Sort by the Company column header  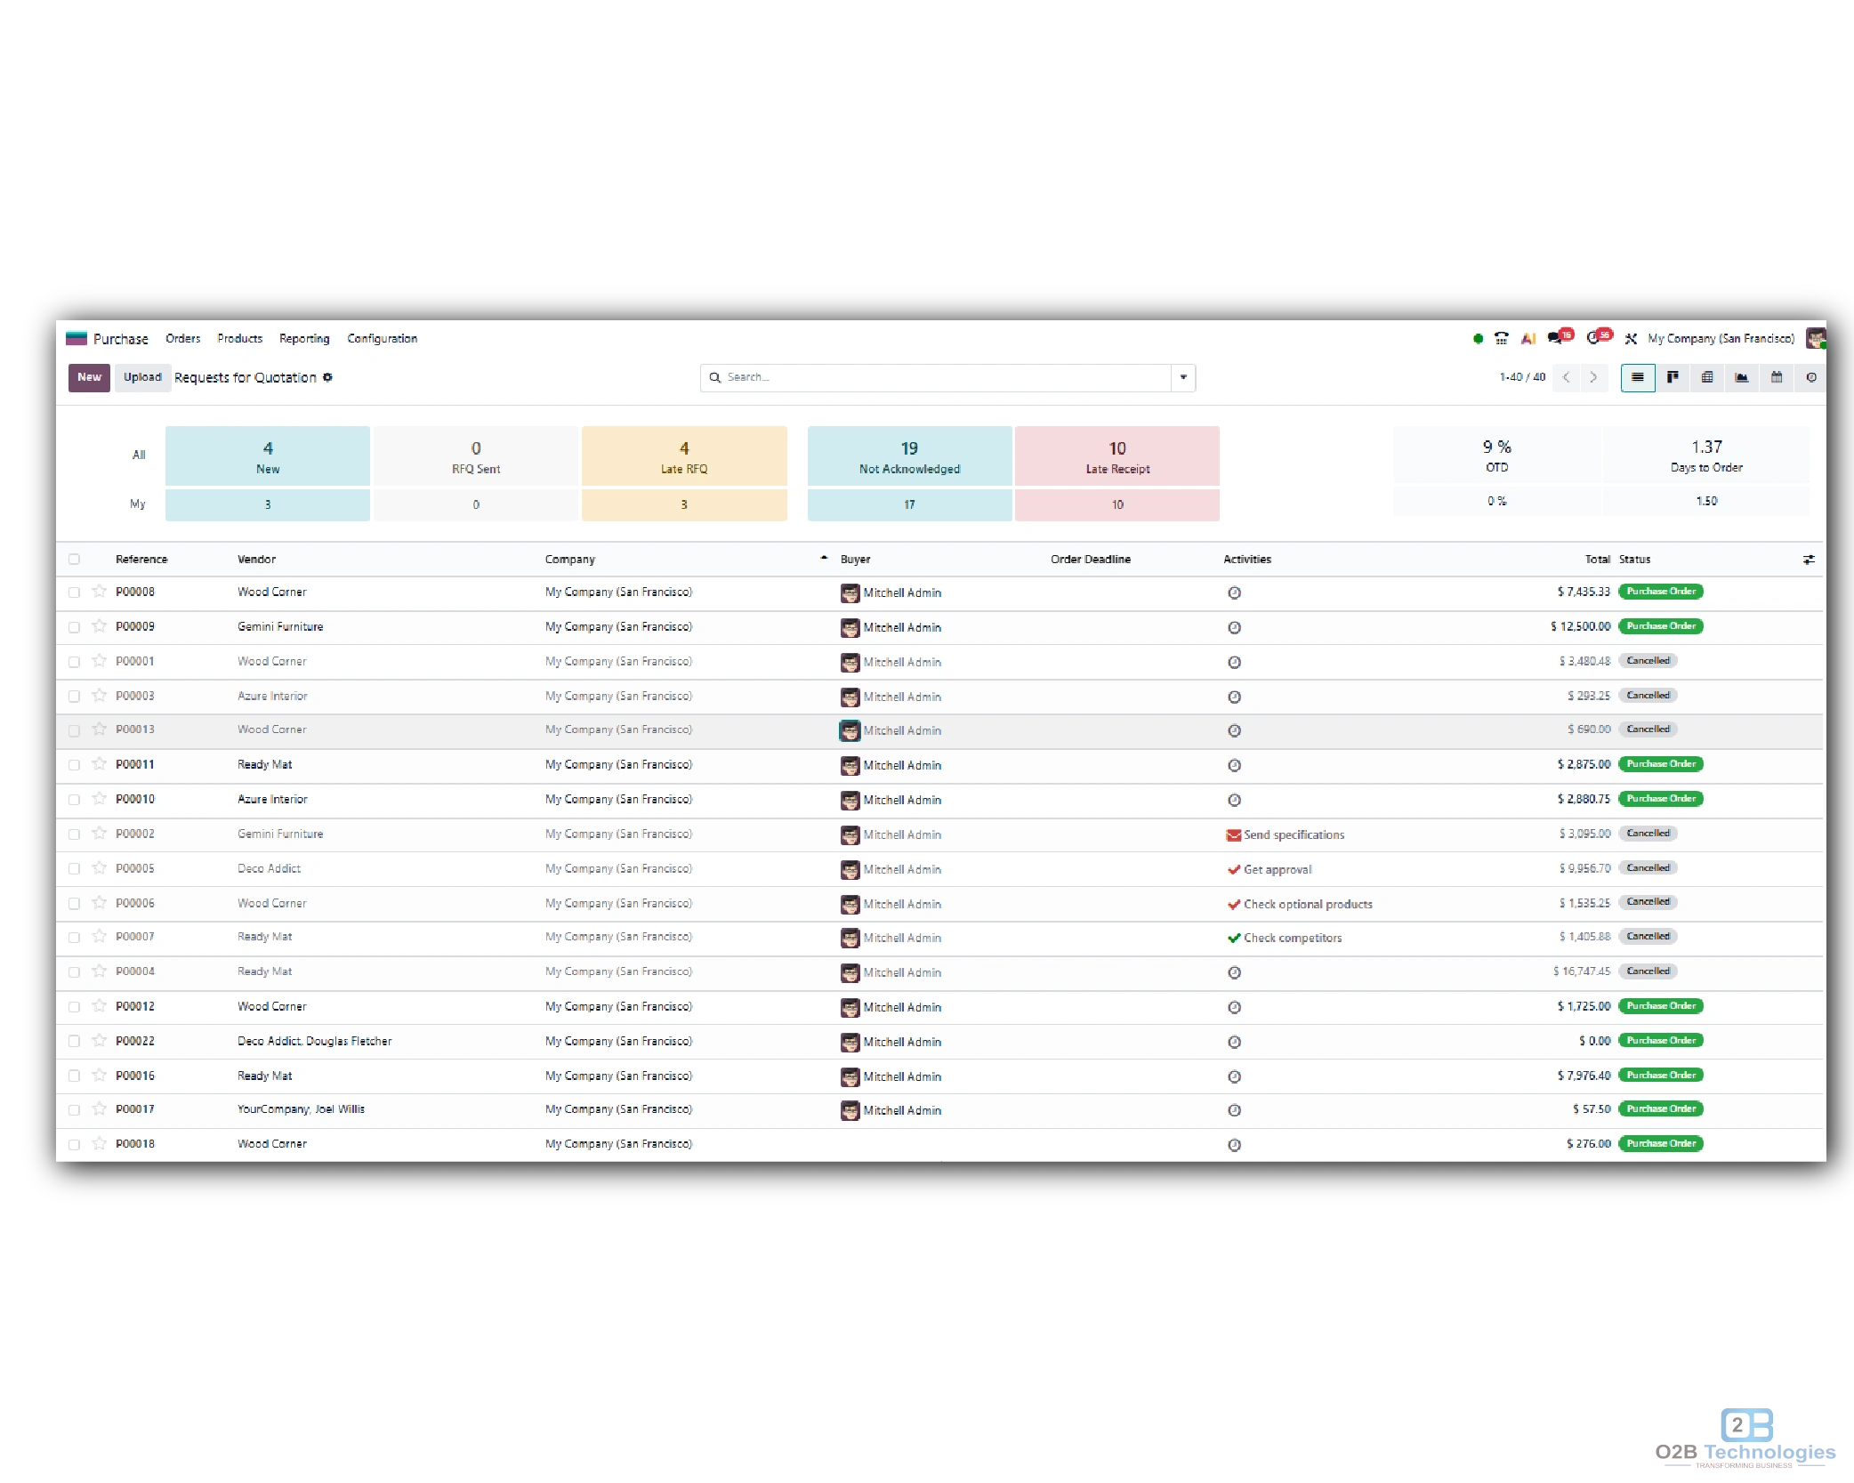tap(569, 559)
